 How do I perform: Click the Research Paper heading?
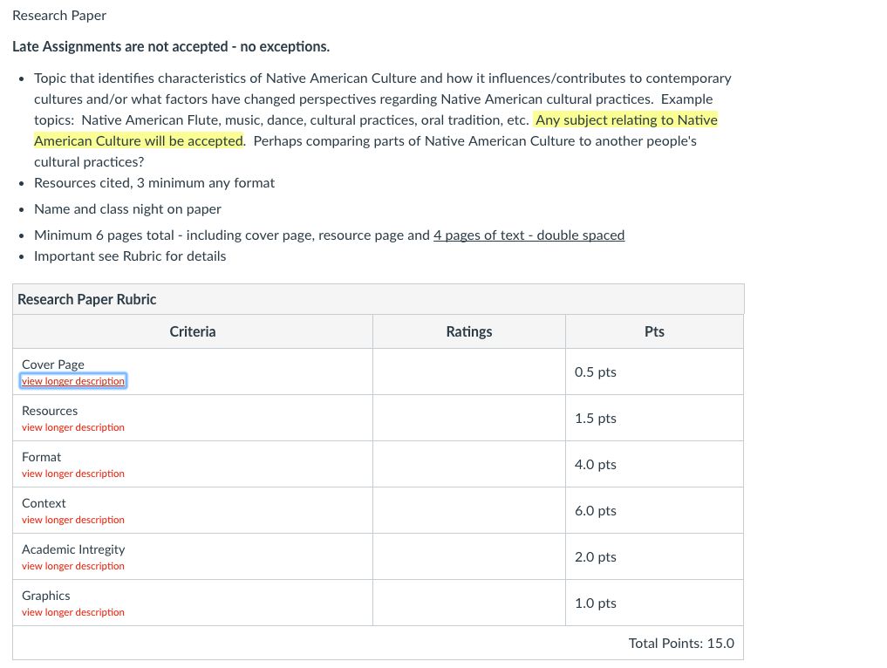(59, 16)
